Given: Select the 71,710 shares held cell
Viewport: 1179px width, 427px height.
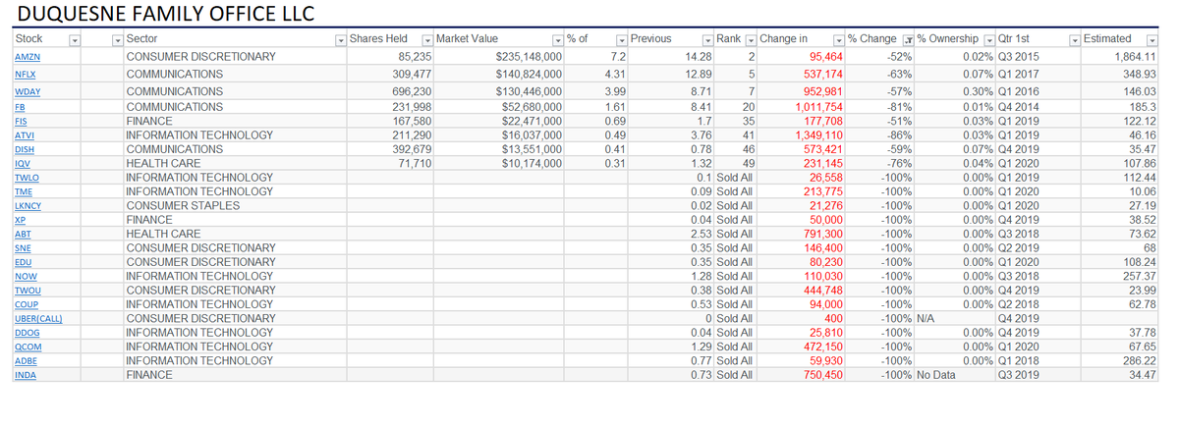Looking at the screenshot, I should pyautogui.click(x=389, y=164).
